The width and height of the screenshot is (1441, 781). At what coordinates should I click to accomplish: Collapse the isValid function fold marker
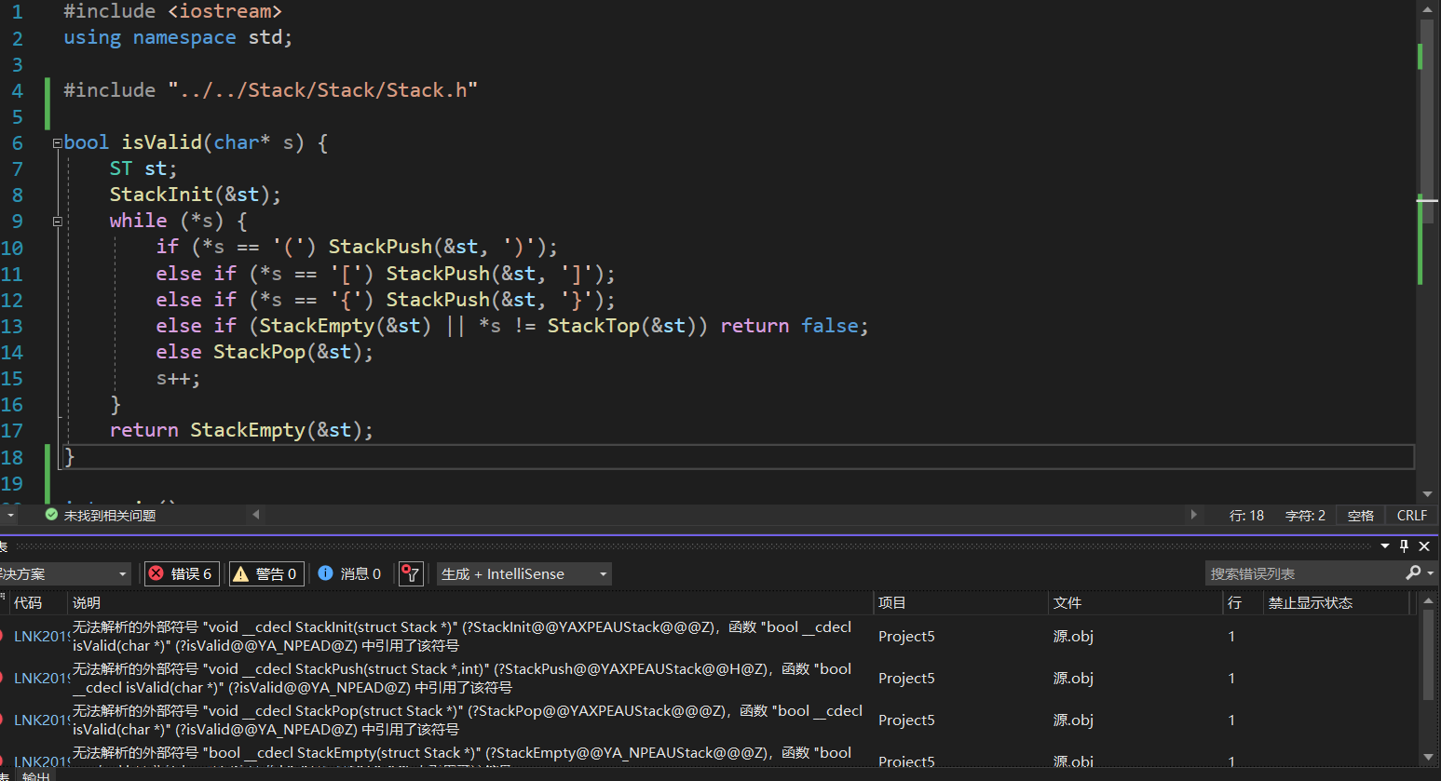(57, 142)
